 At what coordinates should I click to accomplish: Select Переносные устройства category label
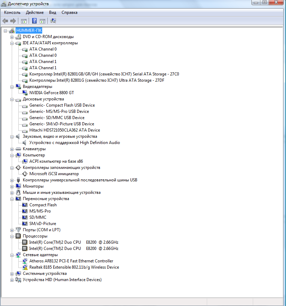(x=46, y=199)
